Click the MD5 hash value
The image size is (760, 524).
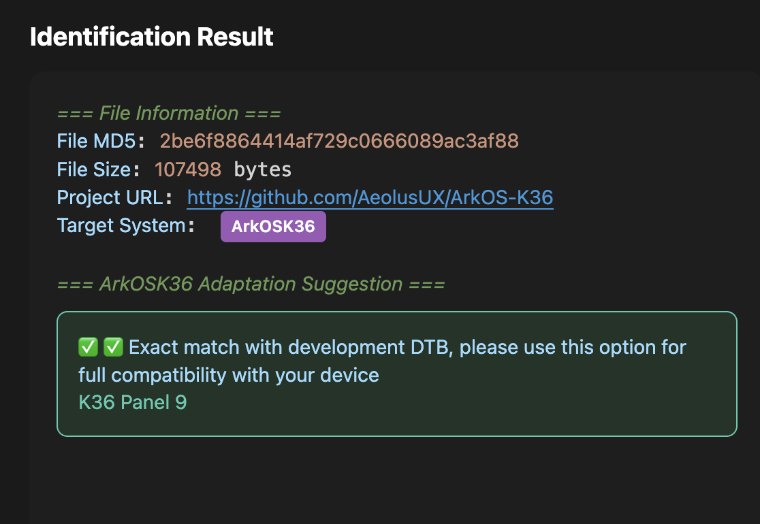pyautogui.click(x=339, y=141)
